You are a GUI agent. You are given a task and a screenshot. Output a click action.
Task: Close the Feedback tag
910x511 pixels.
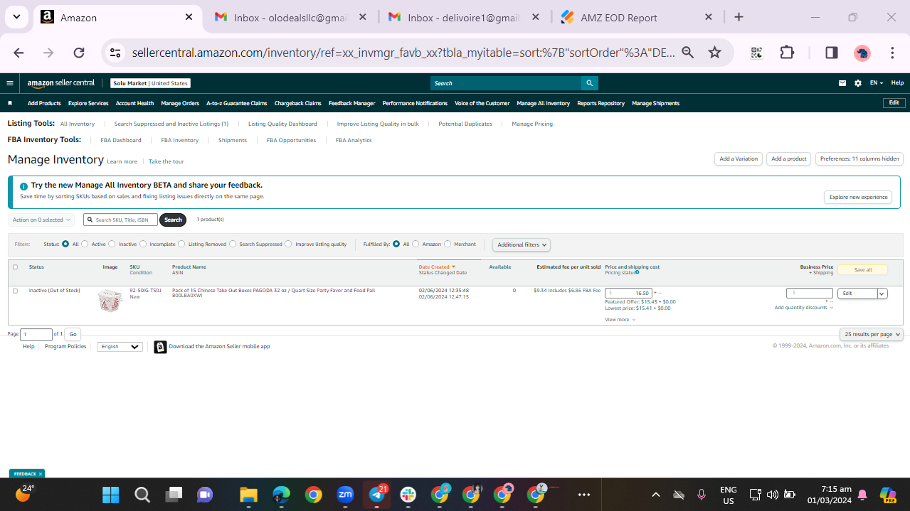(x=41, y=473)
